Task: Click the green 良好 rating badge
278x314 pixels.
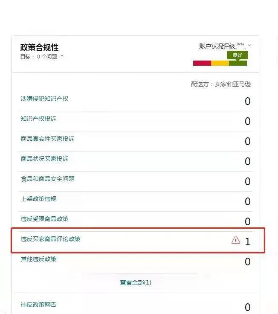Action: click(237, 55)
